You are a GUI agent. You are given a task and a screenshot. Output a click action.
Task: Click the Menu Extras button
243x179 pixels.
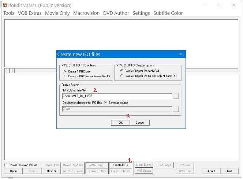144,165
